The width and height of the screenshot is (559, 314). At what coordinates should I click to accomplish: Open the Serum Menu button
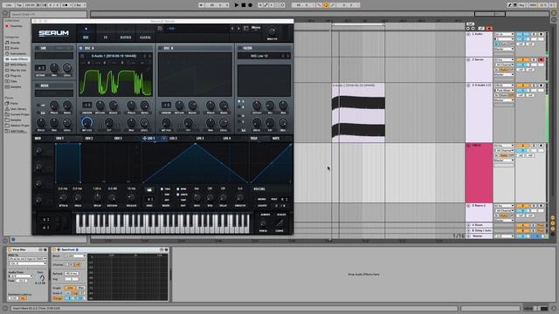pos(256,28)
